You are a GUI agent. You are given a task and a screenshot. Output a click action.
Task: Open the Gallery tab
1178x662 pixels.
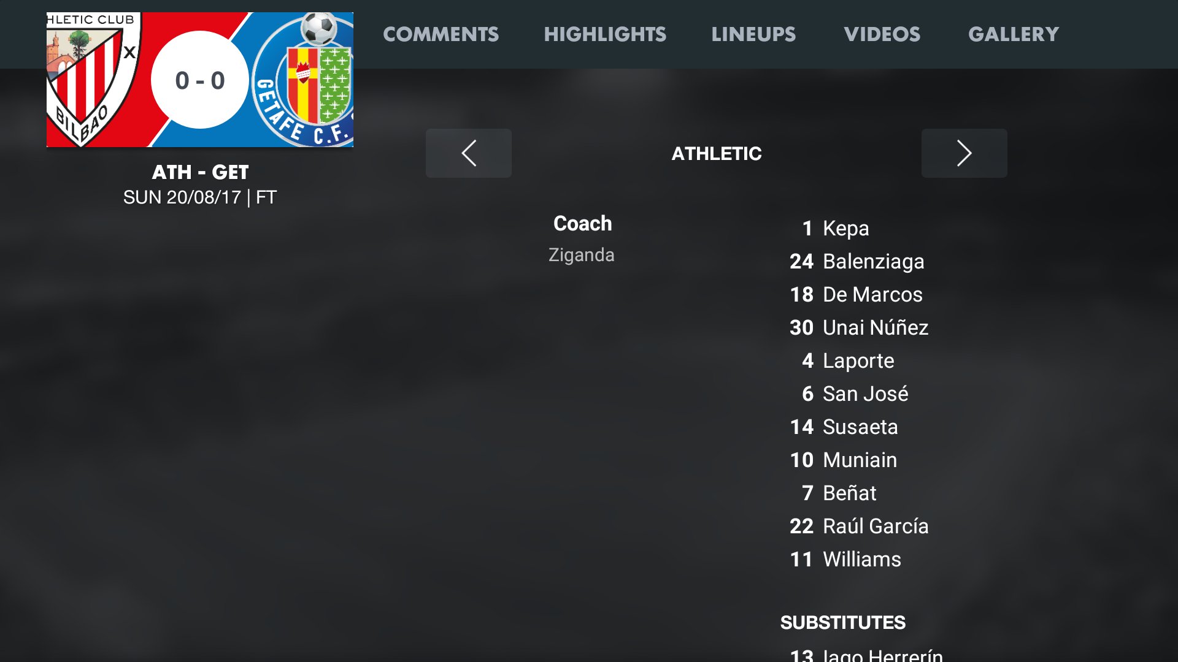(x=1014, y=34)
